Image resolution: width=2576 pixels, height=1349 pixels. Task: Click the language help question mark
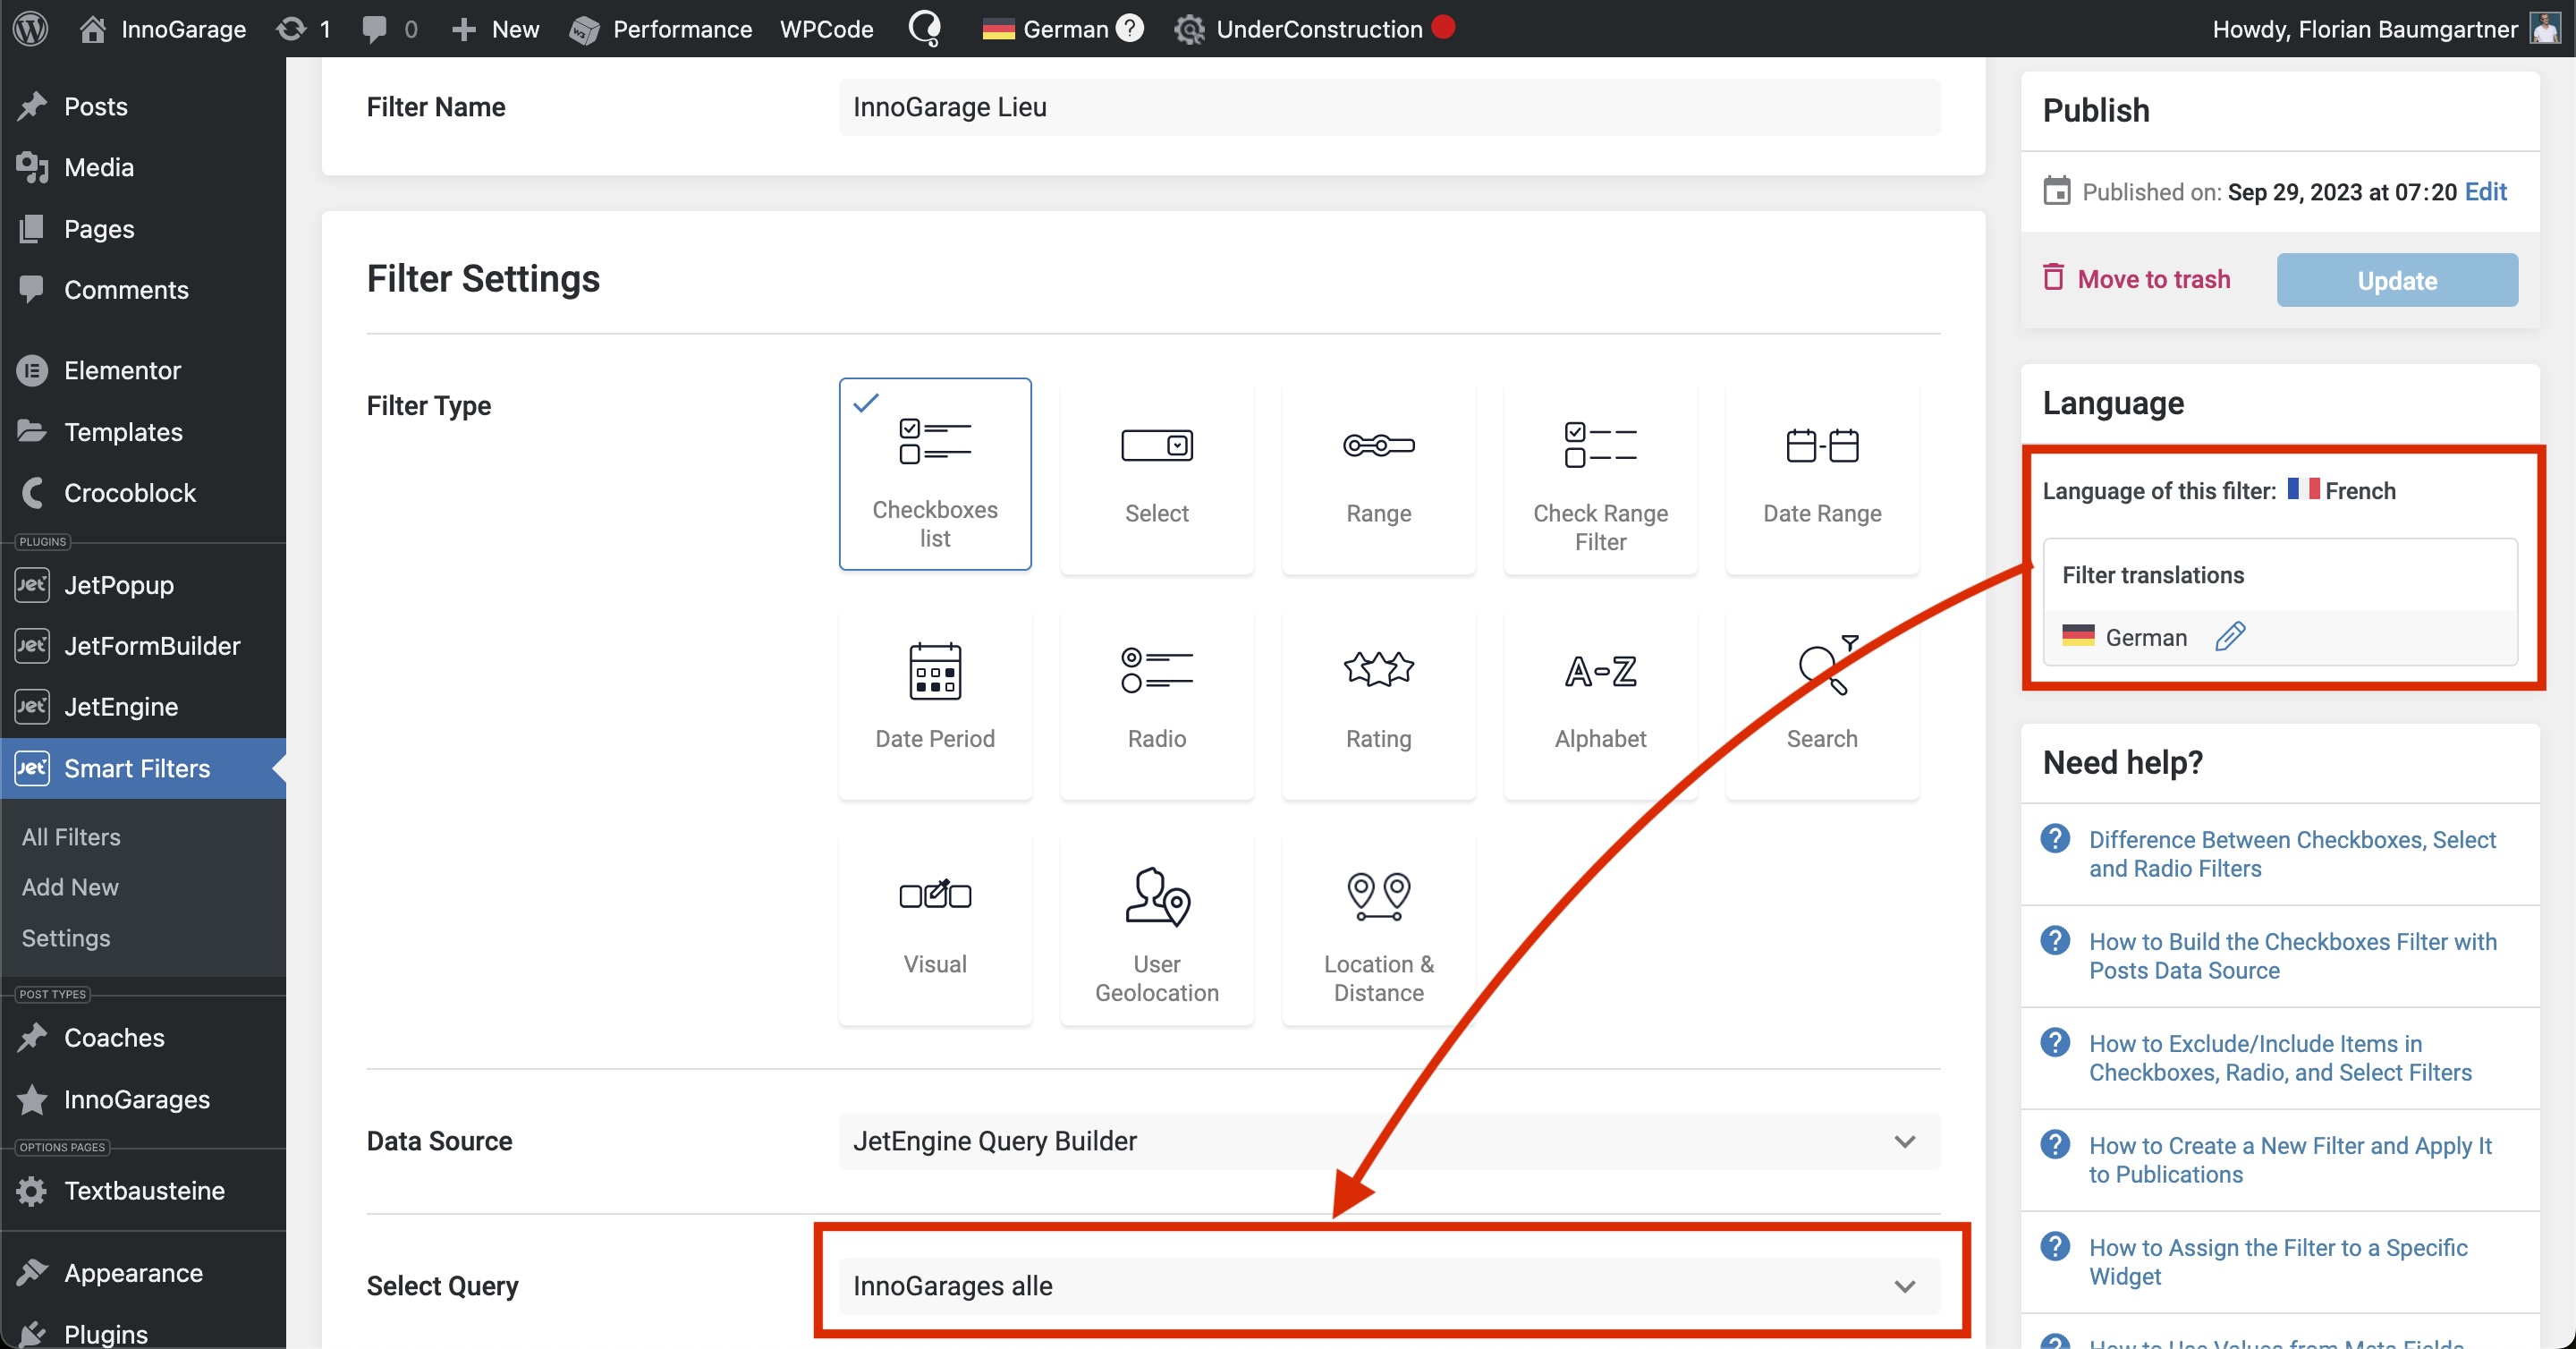click(1129, 28)
